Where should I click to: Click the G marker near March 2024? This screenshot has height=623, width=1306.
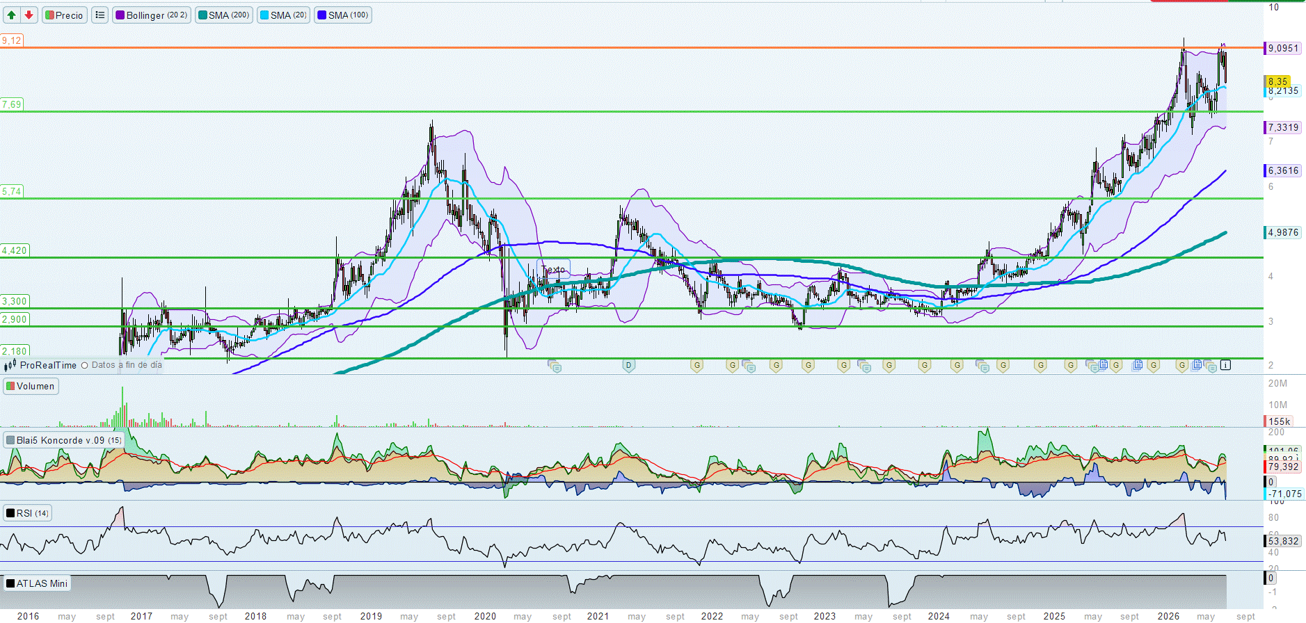(x=957, y=365)
